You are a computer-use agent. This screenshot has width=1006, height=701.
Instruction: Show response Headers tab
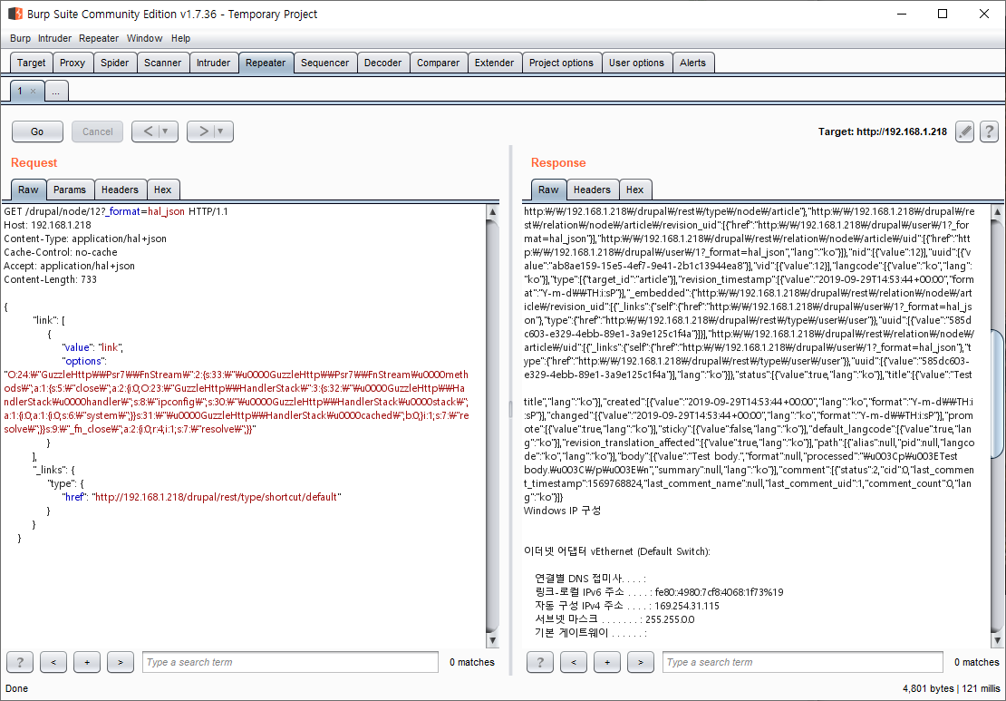[592, 190]
